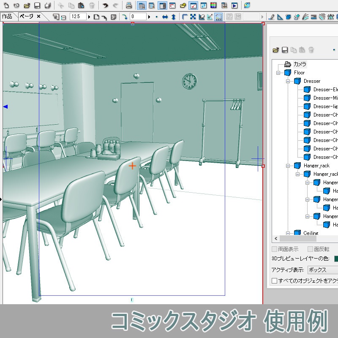
Task: Enable the 面反転 checkbox
Action: (x=310, y=249)
